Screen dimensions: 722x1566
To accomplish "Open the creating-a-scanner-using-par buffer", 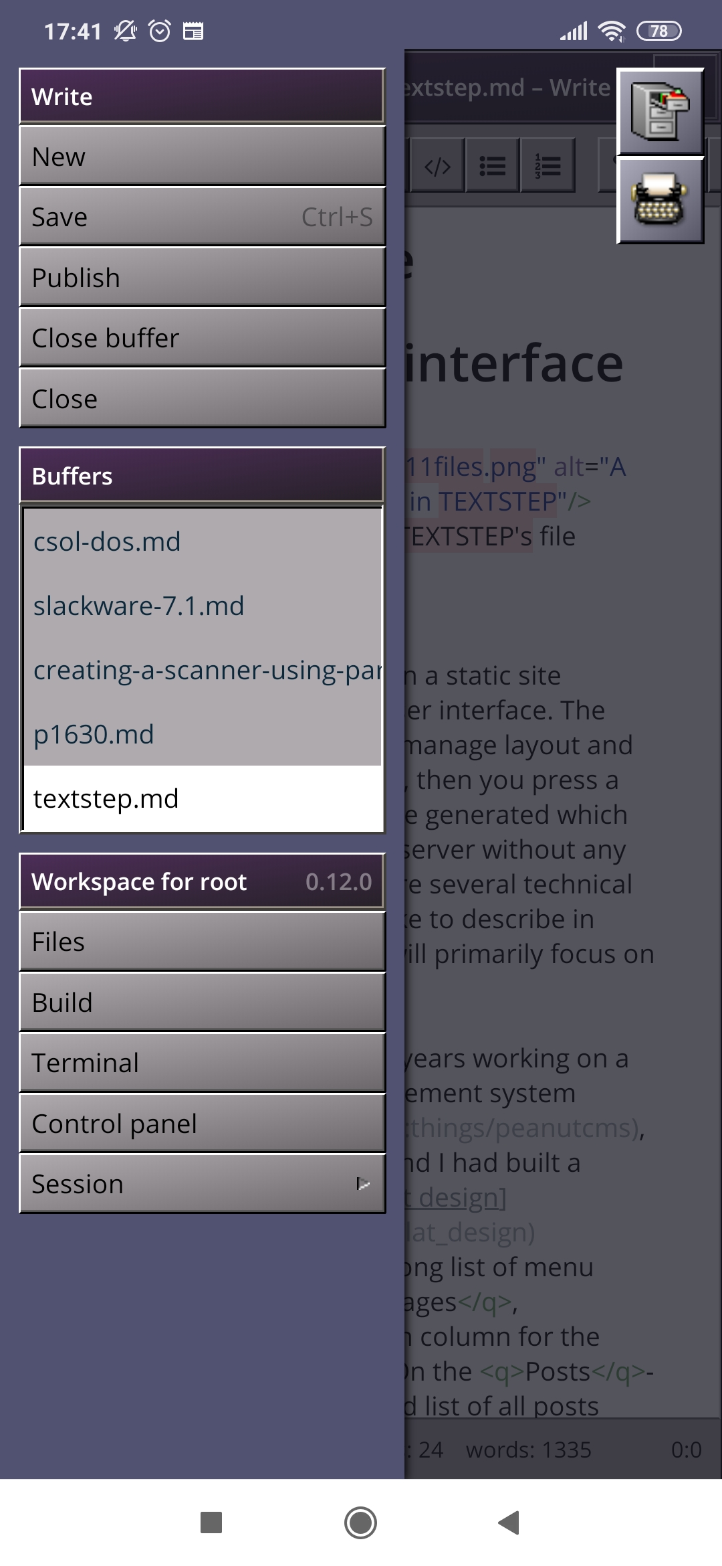I will (202, 670).
